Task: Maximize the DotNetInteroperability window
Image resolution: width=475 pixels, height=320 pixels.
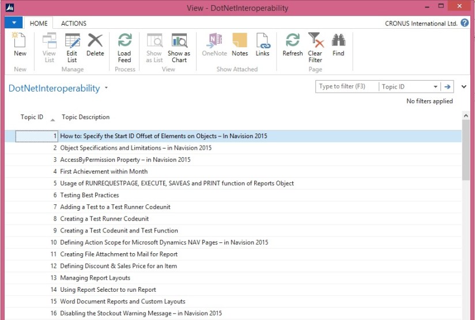Action: pos(441,6)
